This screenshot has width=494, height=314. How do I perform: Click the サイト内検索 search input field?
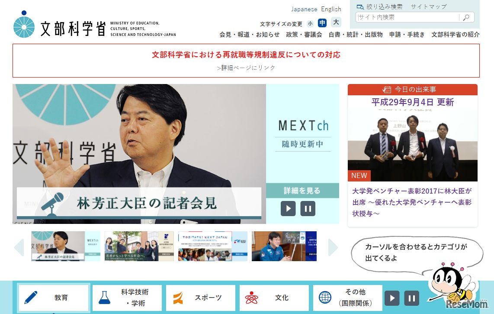pos(407,18)
